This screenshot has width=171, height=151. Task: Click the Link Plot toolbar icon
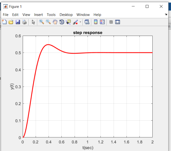87,22
